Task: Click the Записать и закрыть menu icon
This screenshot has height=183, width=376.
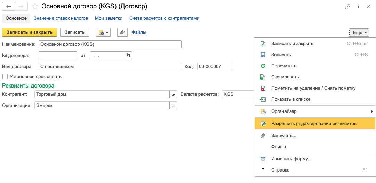Action: pyautogui.click(x=263, y=44)
